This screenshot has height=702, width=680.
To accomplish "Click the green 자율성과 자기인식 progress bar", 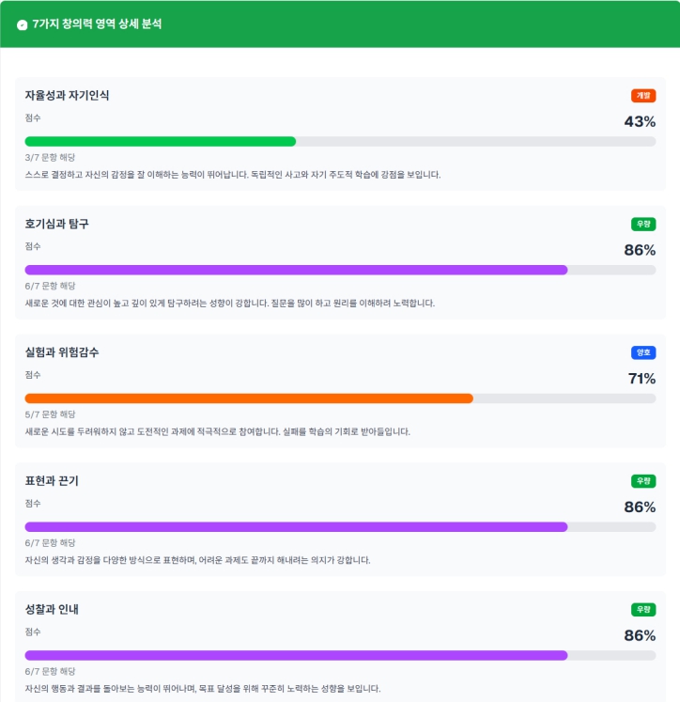I will click(161, 142).
